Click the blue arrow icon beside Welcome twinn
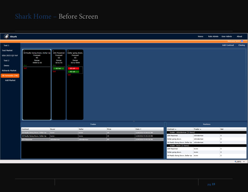The height and width of the screenshot is (192, 248). tap(242, 41)
